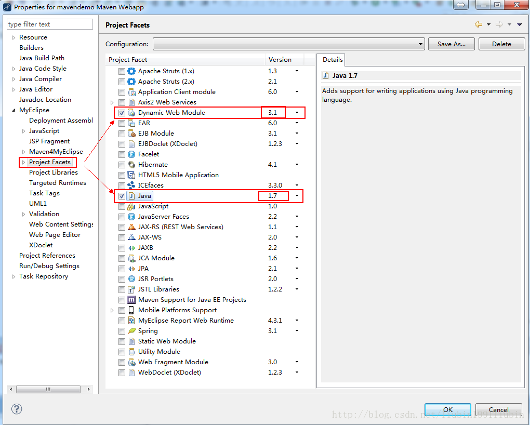Click the ICEfaces icon

click(131, 185)
